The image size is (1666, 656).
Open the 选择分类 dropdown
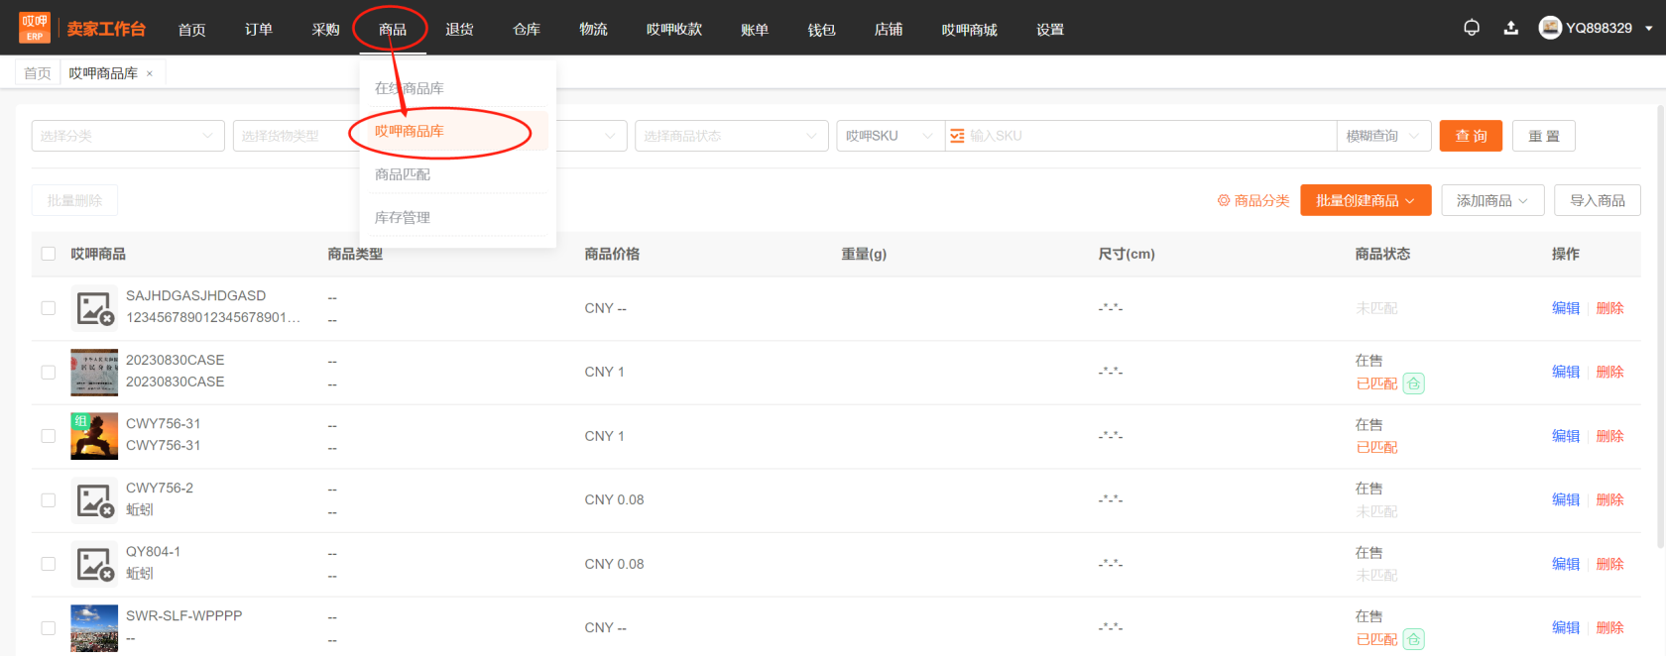(128, 136)
